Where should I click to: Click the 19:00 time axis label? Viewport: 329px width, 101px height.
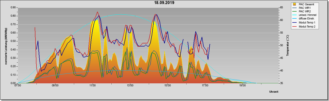coord(242,86)
